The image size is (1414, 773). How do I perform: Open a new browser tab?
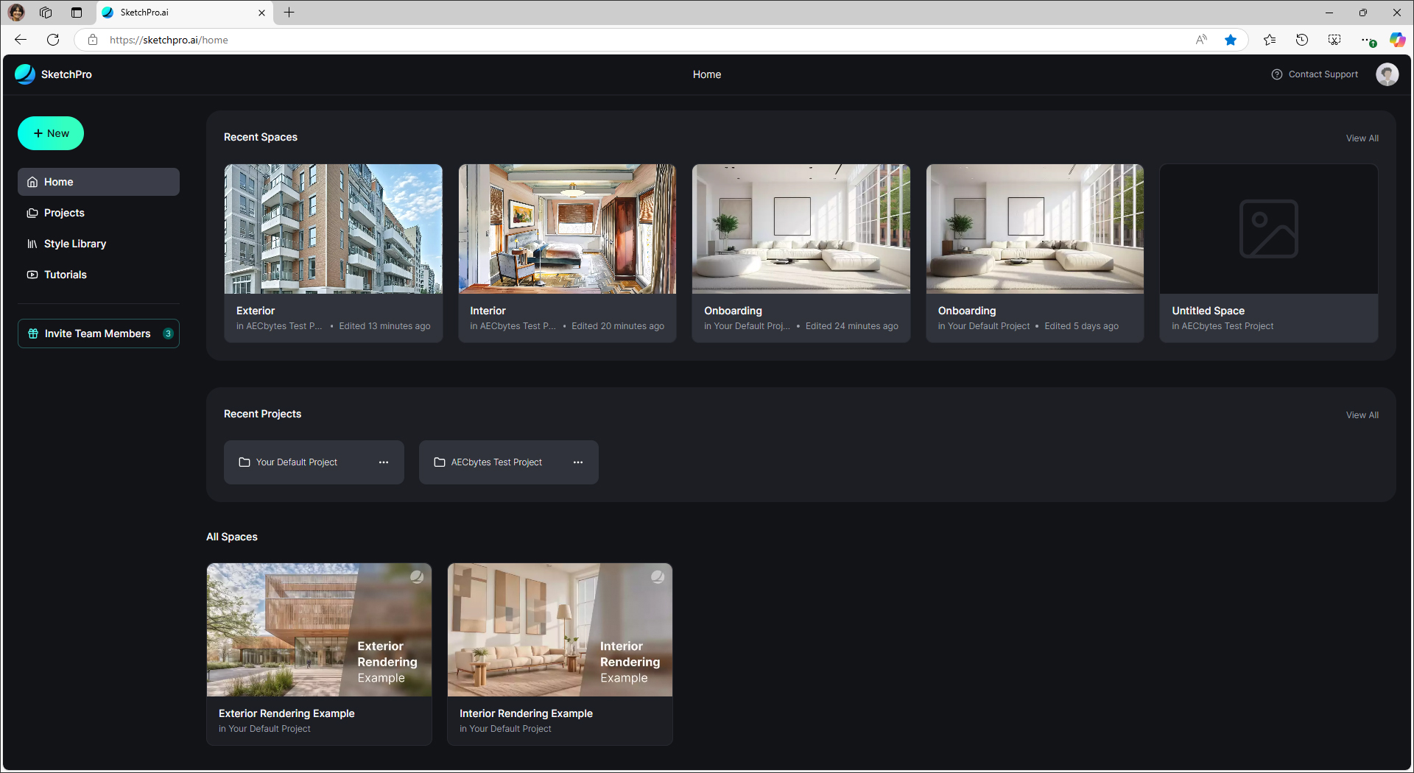(289, 13)
